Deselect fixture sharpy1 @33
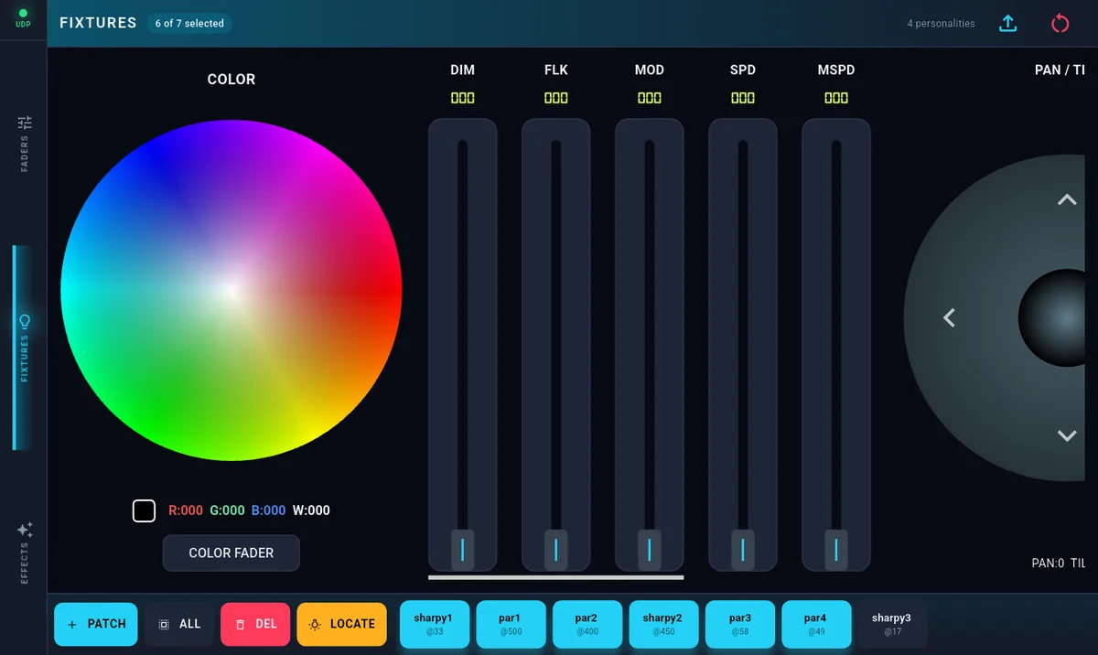Image resolution: width=1098 pixels, height=655 pixels. (435, 624)
